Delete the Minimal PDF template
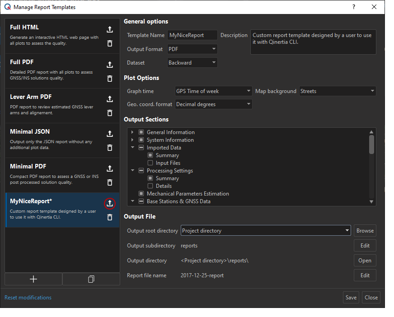This screenshot has width=394, height=317. (109, 182)
